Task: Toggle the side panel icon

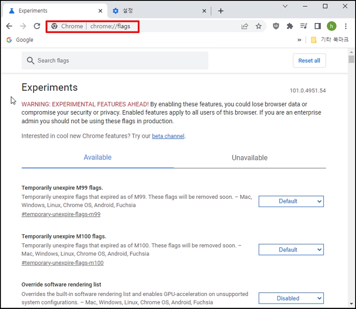Action: coord(317,26)
